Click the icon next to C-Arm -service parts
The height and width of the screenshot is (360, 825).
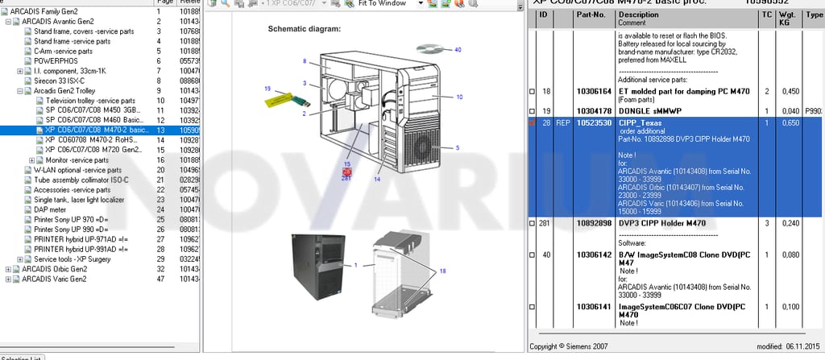pyautogui.click(x=29, y=51)
